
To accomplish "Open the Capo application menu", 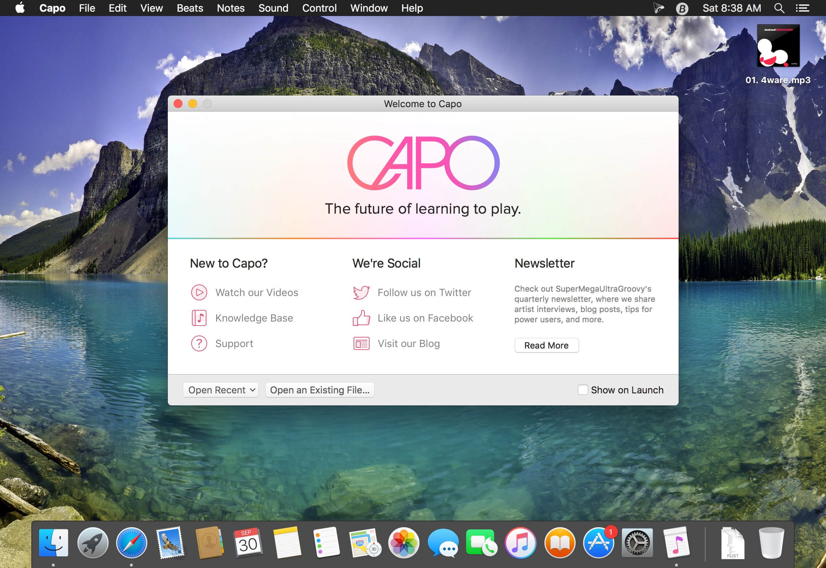I will [52, 8].
